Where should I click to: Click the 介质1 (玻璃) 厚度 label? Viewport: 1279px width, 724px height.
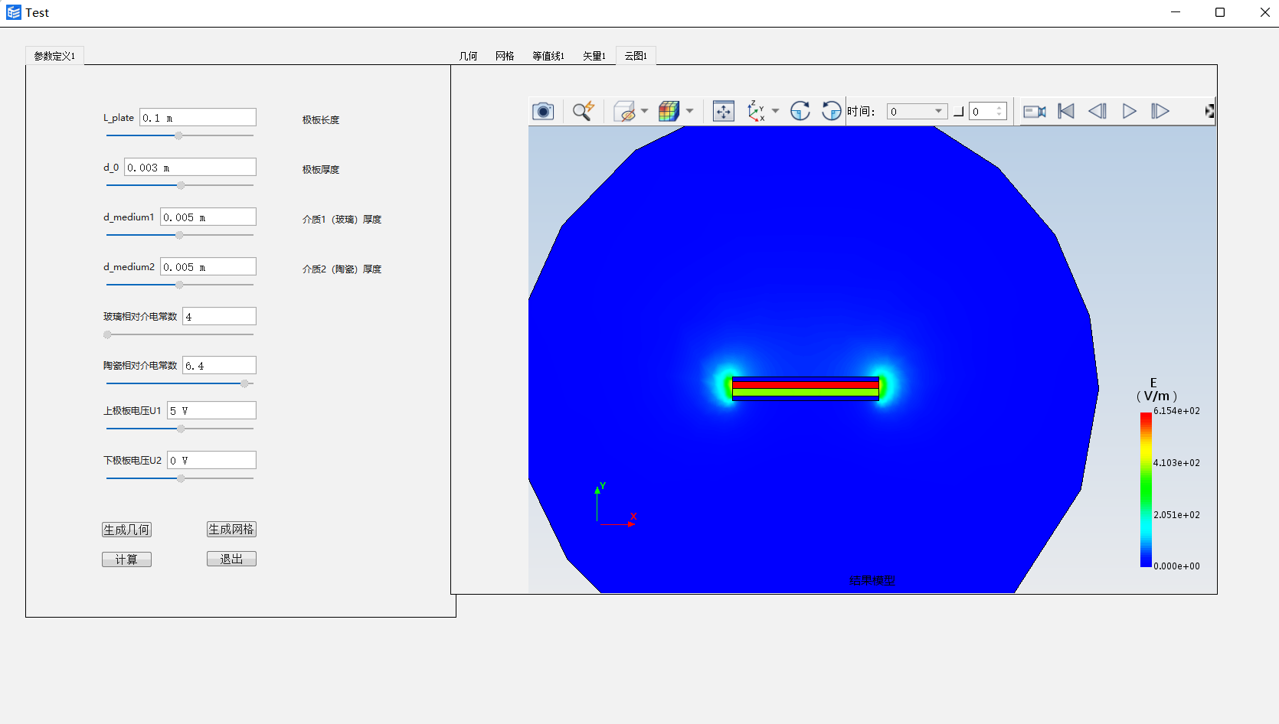point(342,220)
